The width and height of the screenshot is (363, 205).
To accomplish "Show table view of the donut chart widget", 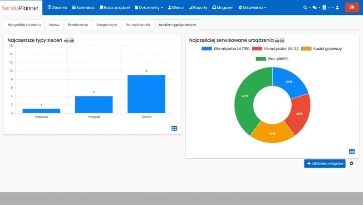I will tap(352, 152).
